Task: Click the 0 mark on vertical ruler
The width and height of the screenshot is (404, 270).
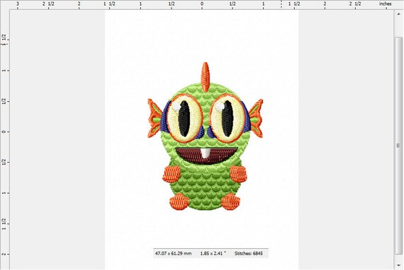Action: tap(4, 131)
